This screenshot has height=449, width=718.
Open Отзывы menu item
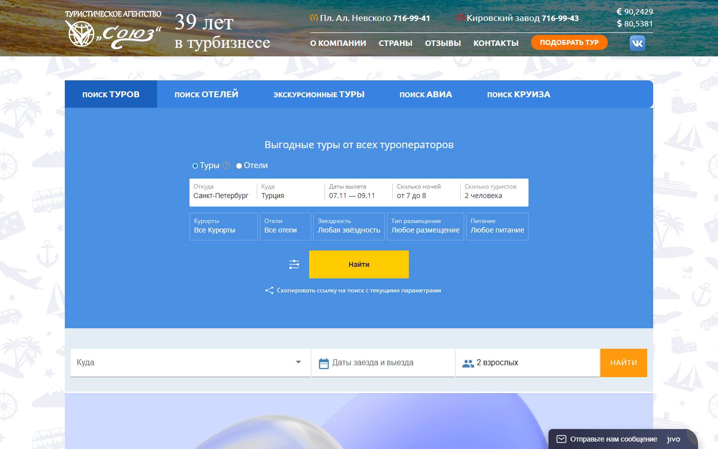[x=443, y=43]
